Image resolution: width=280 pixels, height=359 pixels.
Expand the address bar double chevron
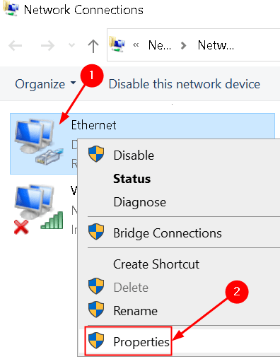click(x=136, y=45)
